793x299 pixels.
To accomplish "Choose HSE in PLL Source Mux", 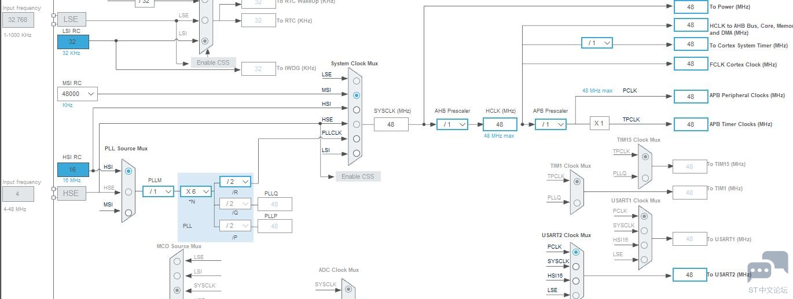I will click(x=129, y=192).
